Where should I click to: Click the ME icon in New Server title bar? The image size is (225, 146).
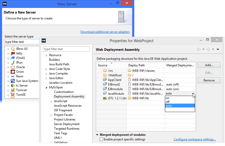(x=5, y=4)
